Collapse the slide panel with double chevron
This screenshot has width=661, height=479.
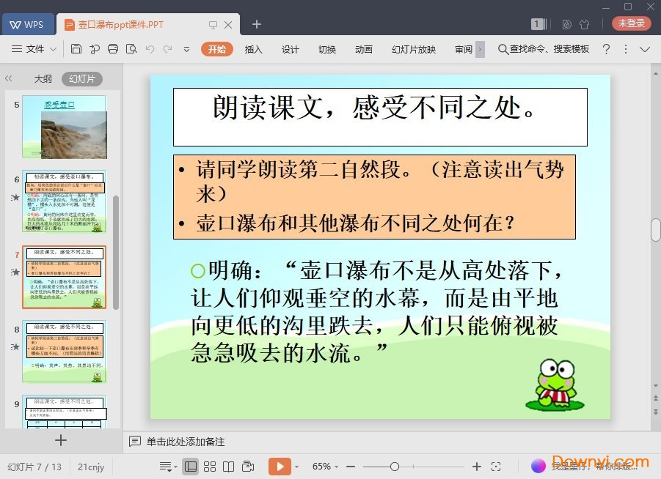coord(8,78)
